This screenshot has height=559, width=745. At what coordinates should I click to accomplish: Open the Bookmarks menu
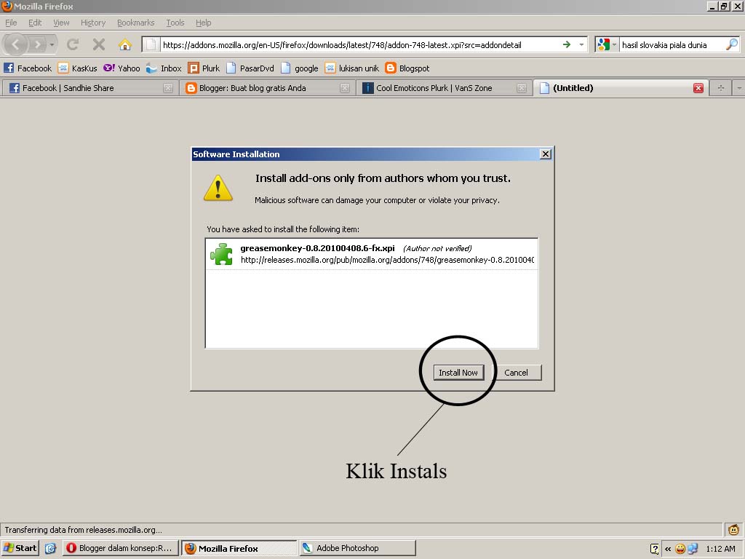[135, 23]
